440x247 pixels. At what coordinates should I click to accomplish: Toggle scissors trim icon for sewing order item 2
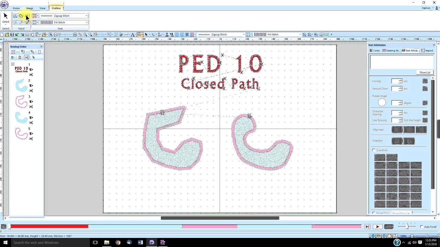point(31,91)
